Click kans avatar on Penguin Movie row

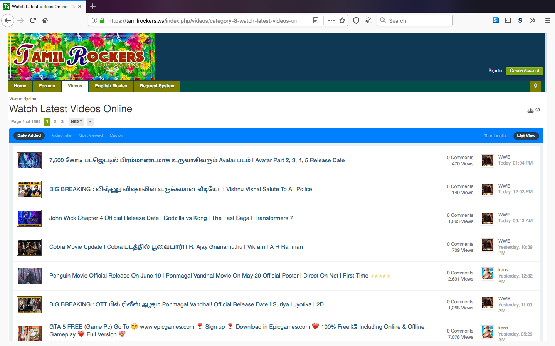[x=488, y=274]
